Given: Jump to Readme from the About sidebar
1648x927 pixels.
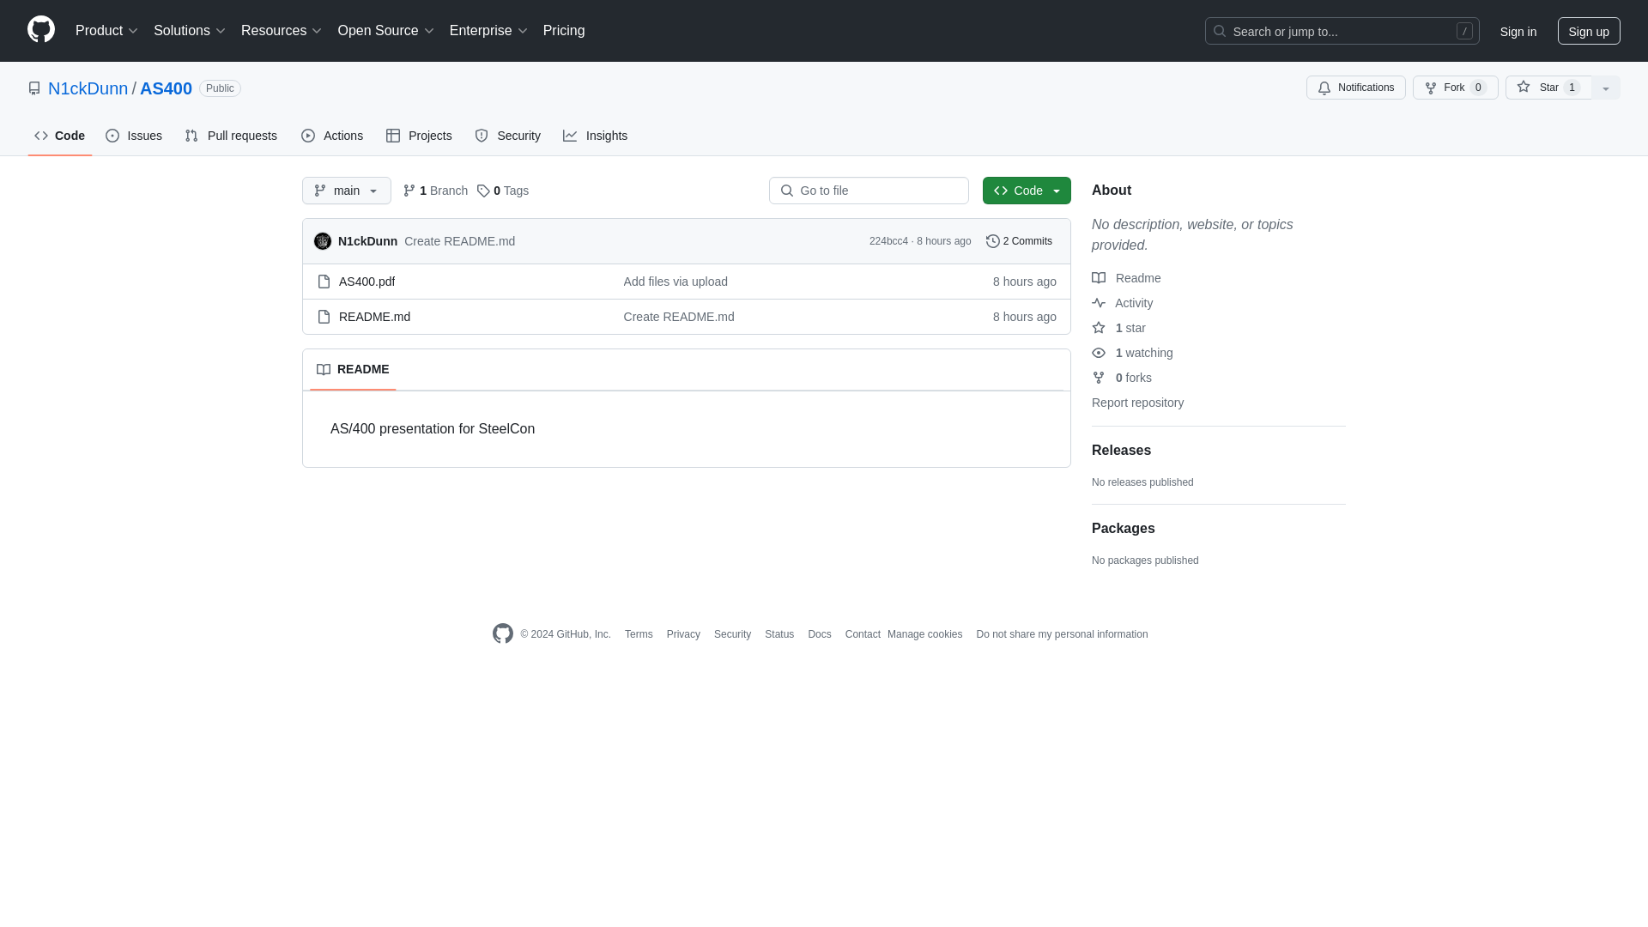Looking at the screenshot, I should 1126,278.
